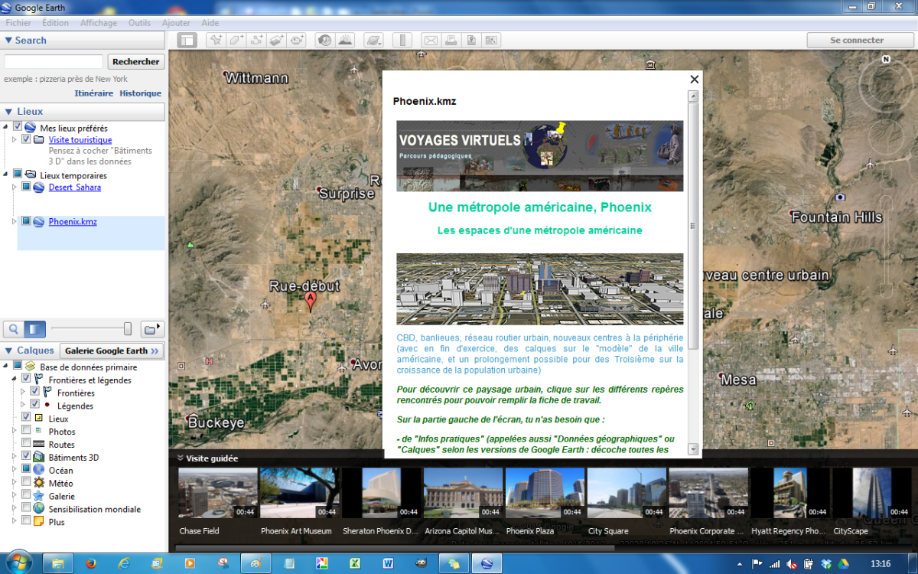The height and width of the screenshot is (574, 918).
Task: Expand the Visite touristique folder
Action: [x=15, y=139]
